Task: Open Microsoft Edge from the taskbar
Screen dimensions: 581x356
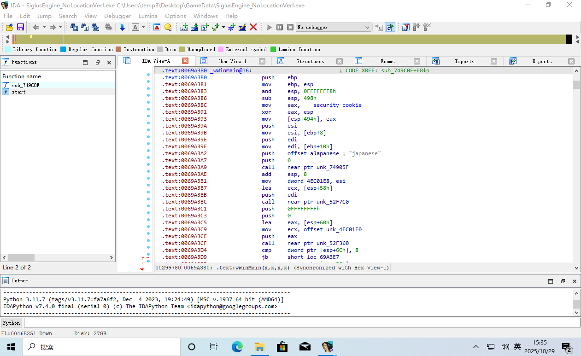Action: click(237, 347)
